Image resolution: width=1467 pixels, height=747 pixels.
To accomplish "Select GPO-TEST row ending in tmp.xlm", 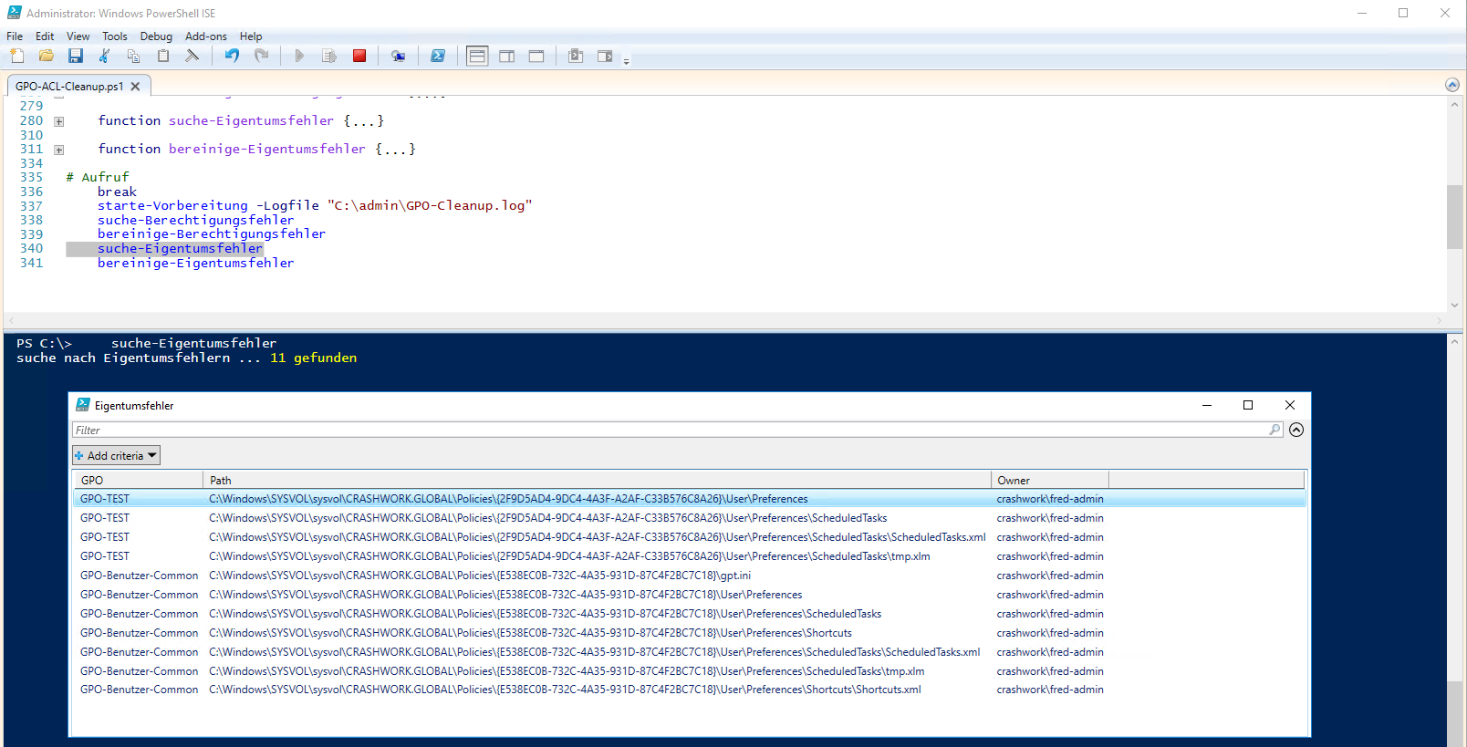I will coord(690,556).
